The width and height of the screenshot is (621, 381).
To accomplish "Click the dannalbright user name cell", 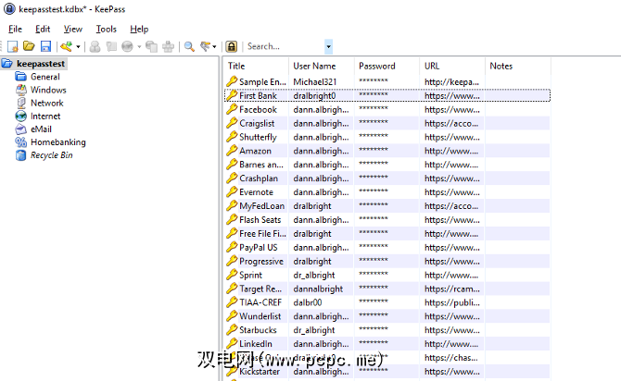I will pyautogui.click(x=318, y=289).
